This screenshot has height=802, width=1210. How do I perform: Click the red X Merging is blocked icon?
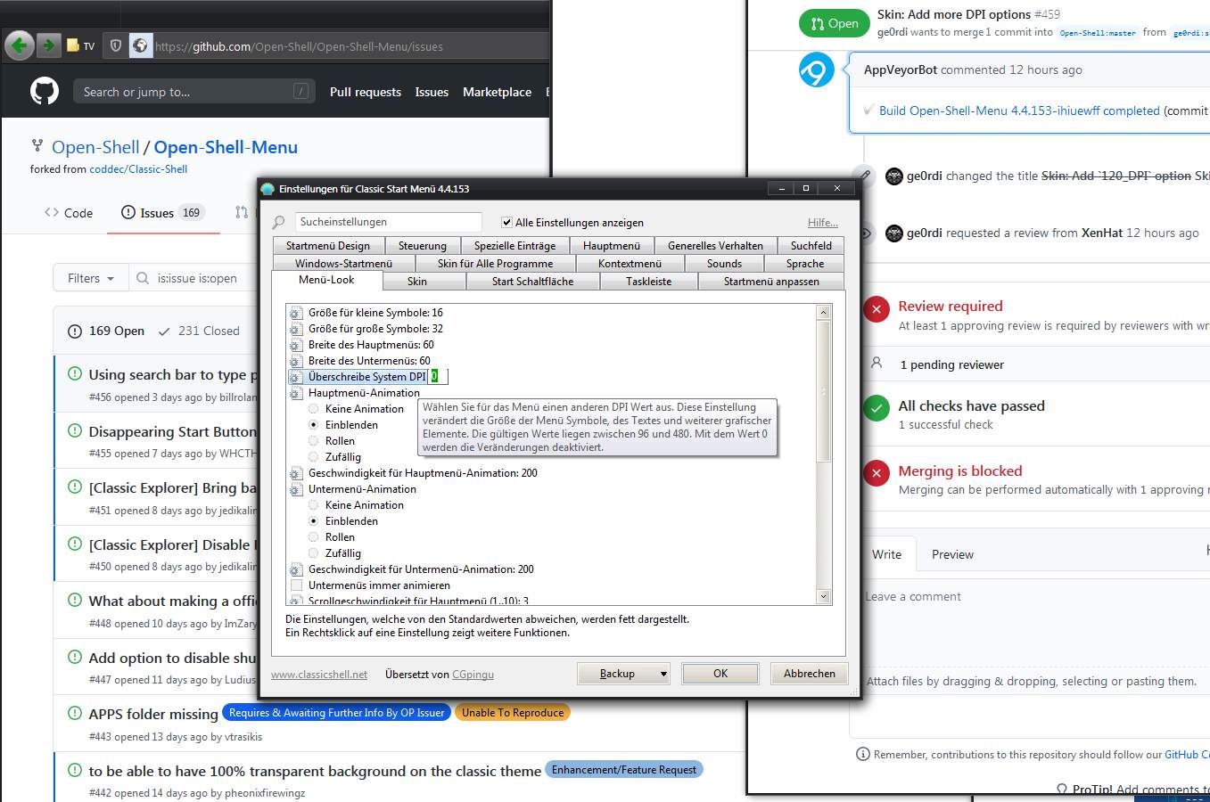coord(877,473)
